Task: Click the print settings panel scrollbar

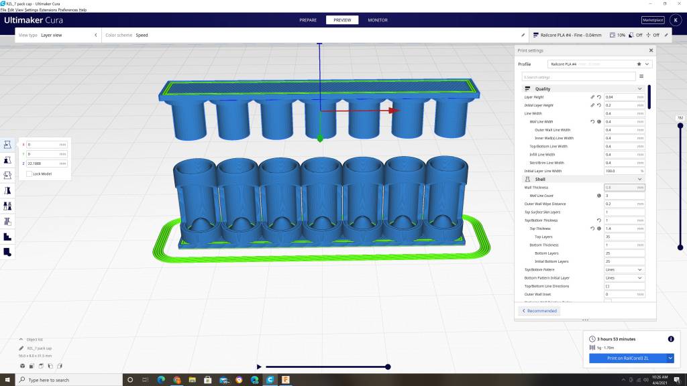Action: pyautogui.click(x=649, y=97)
